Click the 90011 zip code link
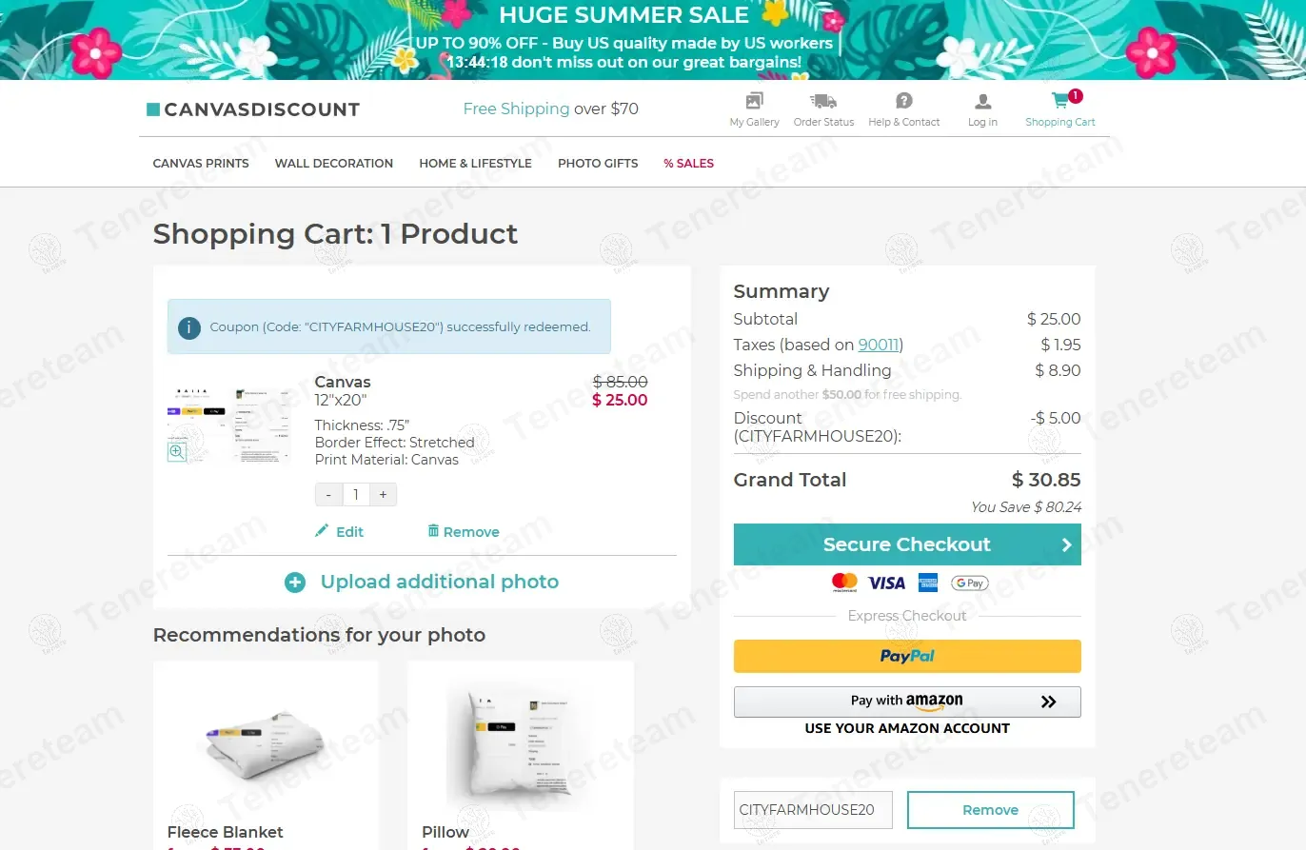 tap(879, 345)
